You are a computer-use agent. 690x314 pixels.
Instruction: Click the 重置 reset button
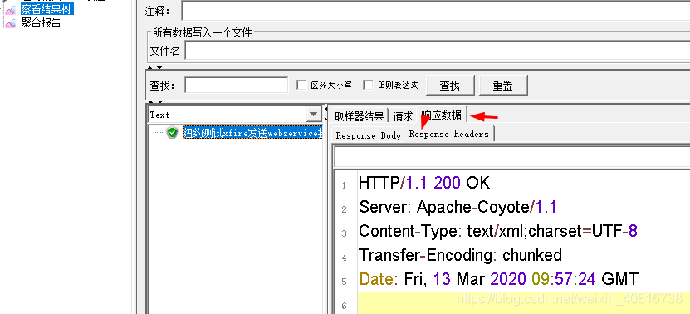(503, 85)
